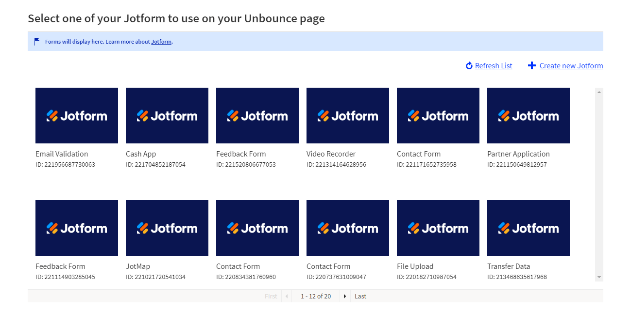Click the previous page left arrow
The width and height of the screenshot is (631, 328).
coord(286,296)
